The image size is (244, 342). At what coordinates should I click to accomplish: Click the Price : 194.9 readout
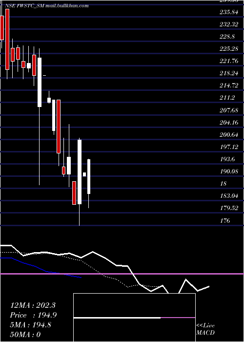pos(33,315)
